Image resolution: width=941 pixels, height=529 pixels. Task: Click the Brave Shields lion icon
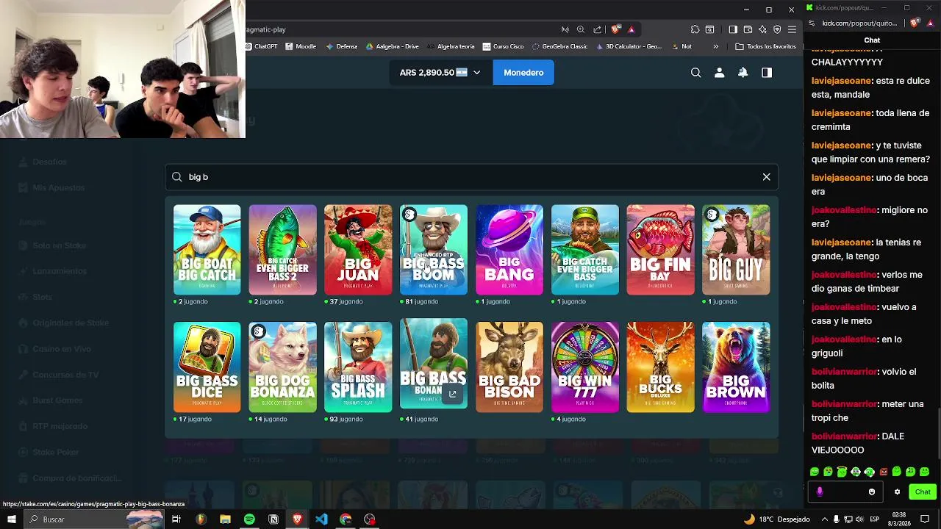point(615,29)
